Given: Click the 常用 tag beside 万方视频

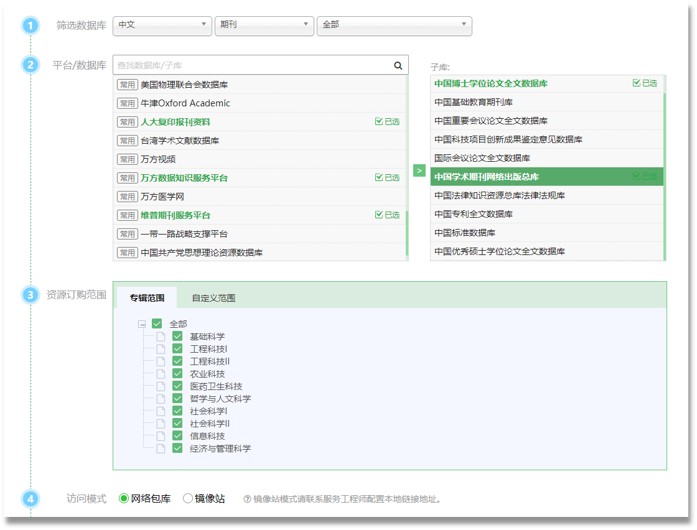Looking at the screenshot, I should (x=127, y=159).
